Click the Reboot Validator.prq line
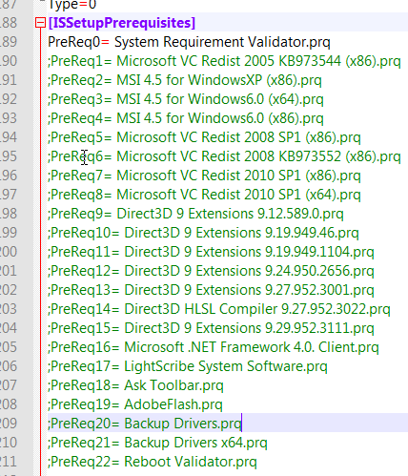408x476 pixels. coord(153,462)
